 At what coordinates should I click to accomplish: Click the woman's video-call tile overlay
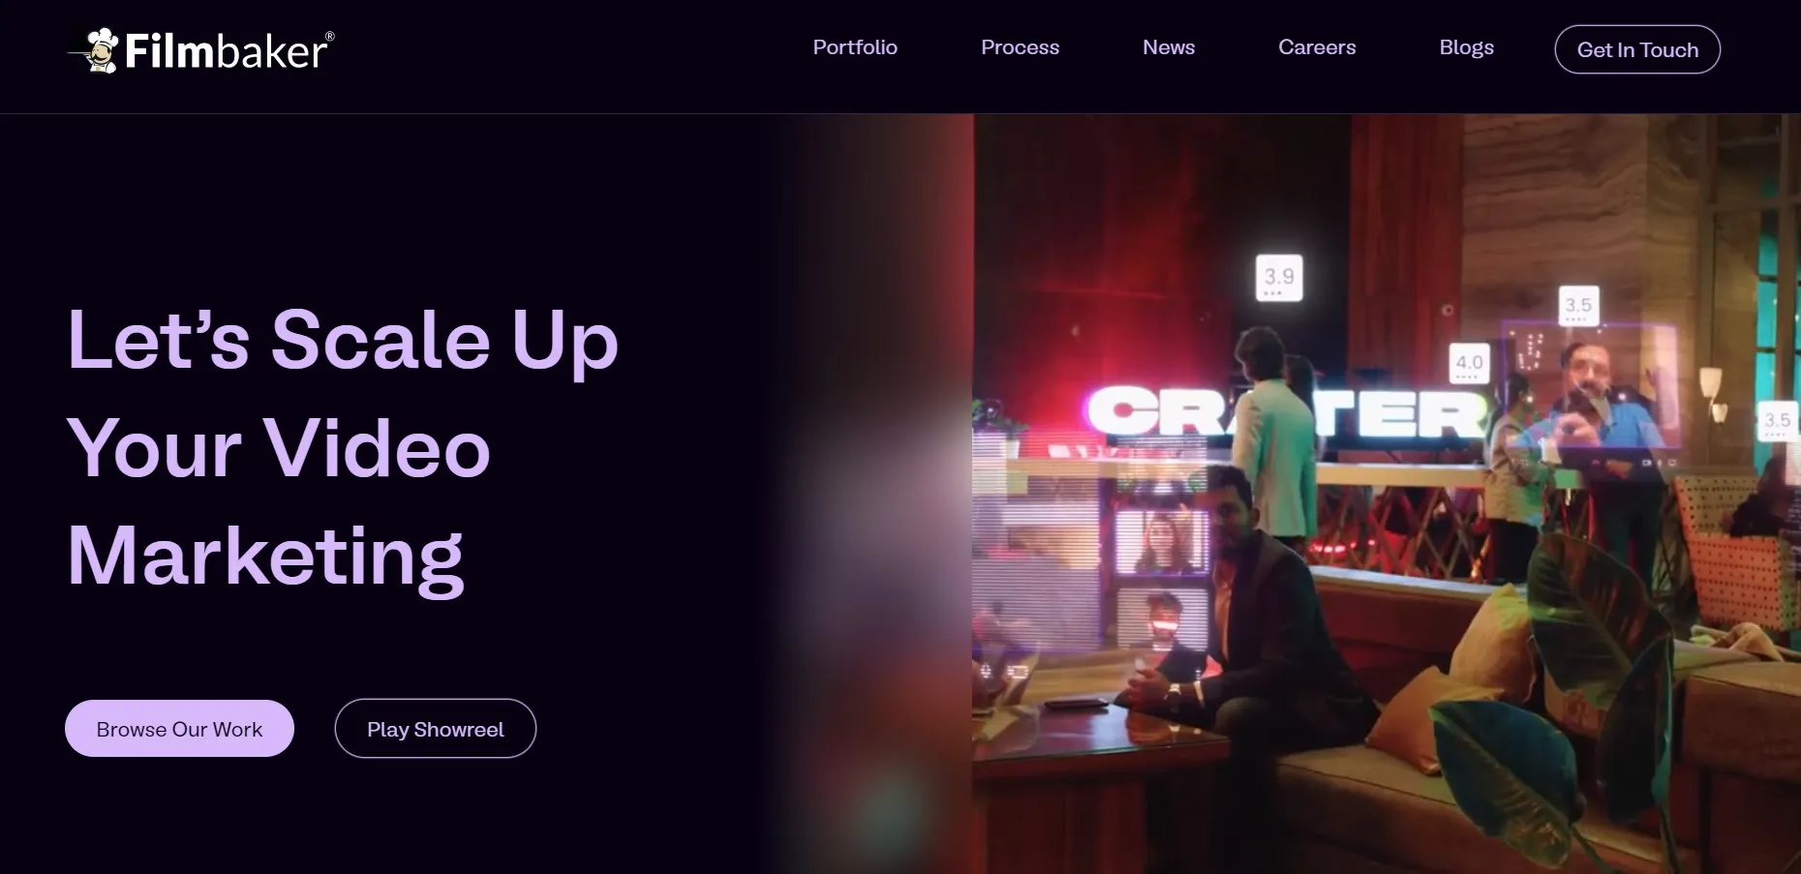click(x=1161, y=541)
